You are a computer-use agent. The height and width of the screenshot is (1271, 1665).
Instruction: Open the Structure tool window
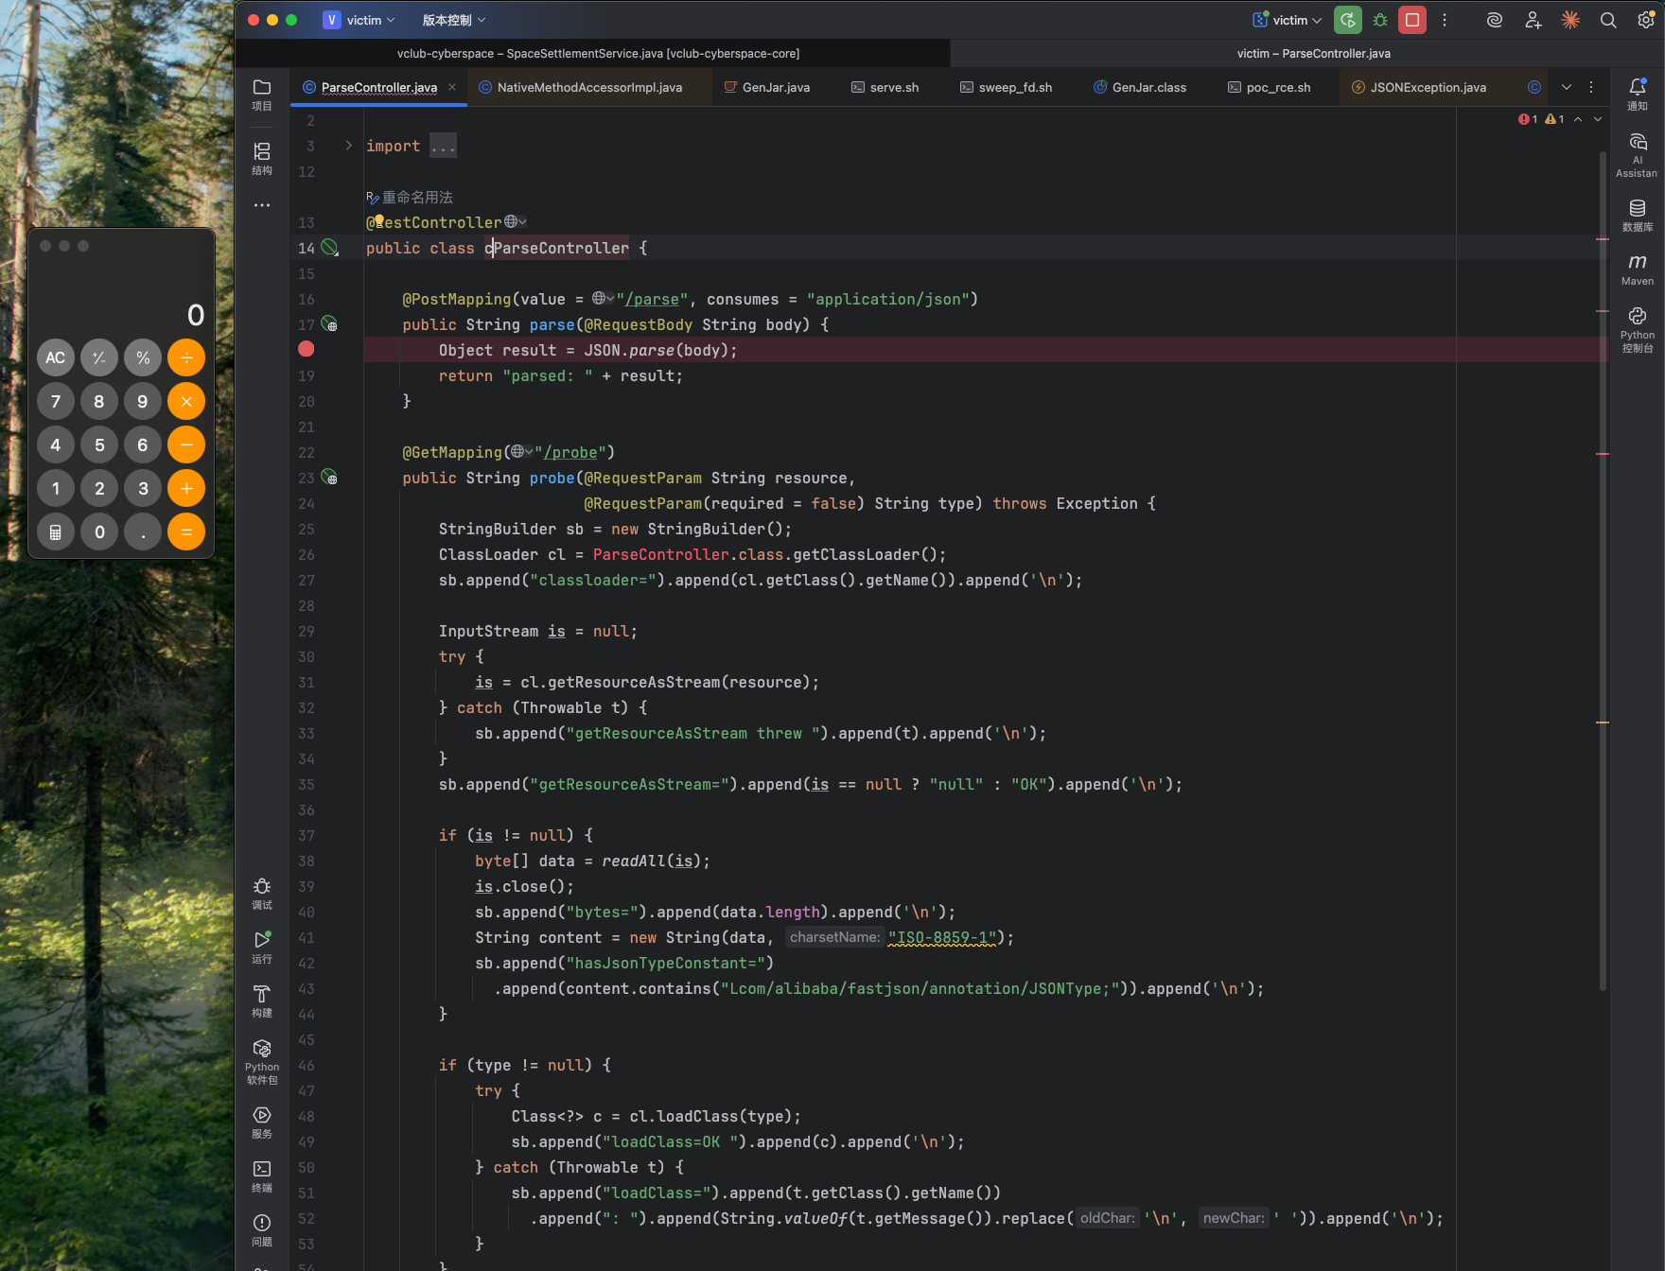pos(262,159)
